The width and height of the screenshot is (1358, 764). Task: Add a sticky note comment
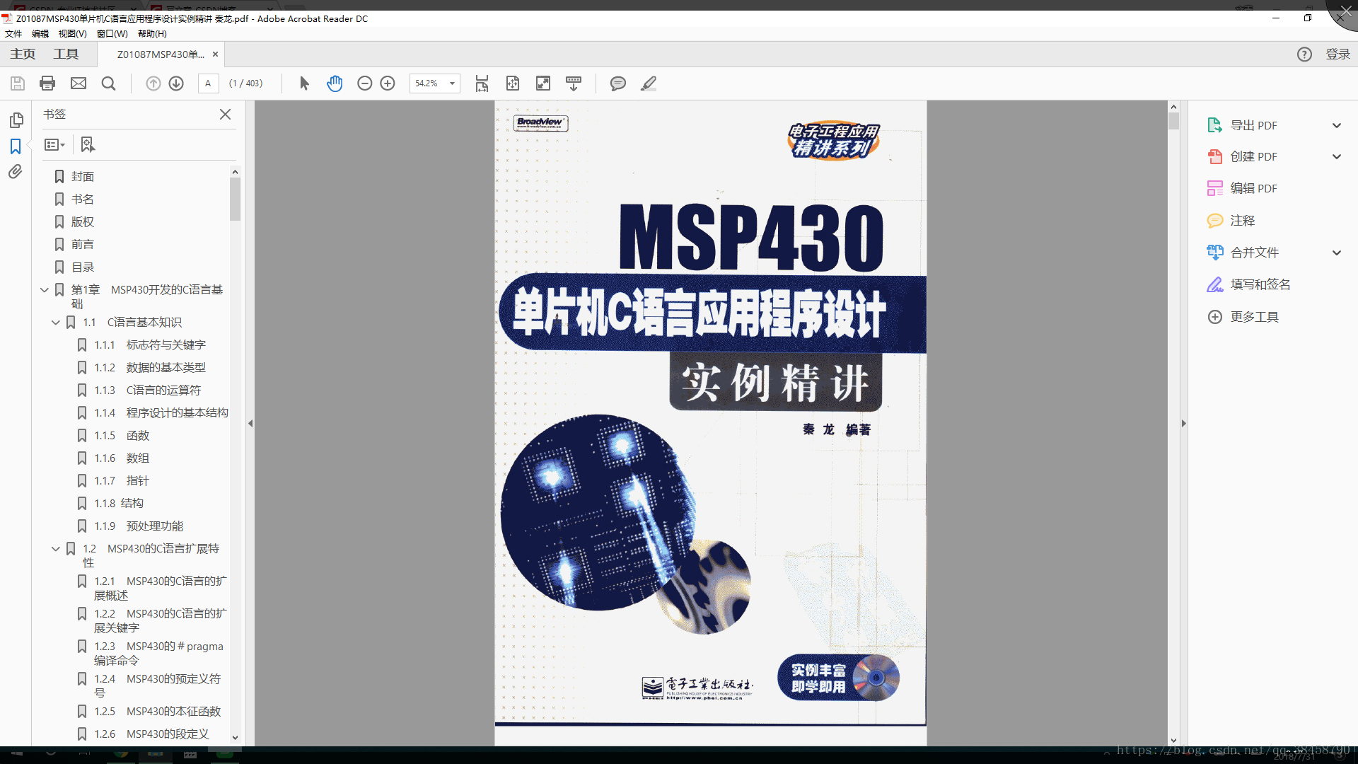tap(617, 83)
